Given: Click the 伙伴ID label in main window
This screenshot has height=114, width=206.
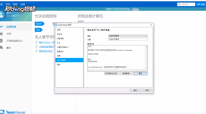Looking at the screenshot, I should [81, 21].
